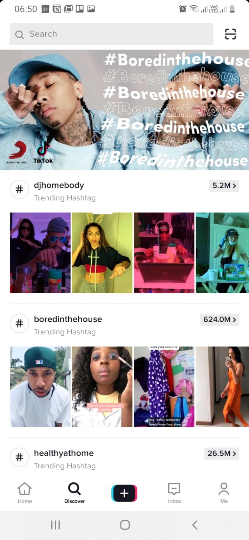The image size is (249, 540).
Task: Open the QR code scanner icon
Action: pos(230,34)
